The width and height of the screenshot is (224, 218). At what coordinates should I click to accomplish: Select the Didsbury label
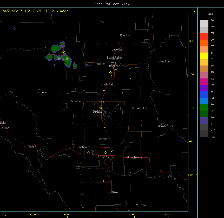tap(99, 112)
